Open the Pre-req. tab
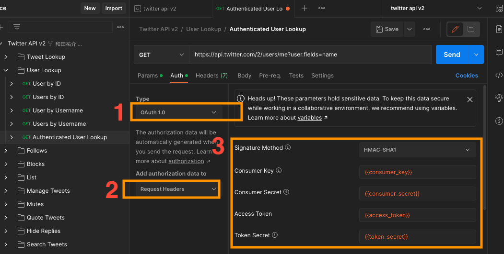 click(x=270, y=76)
